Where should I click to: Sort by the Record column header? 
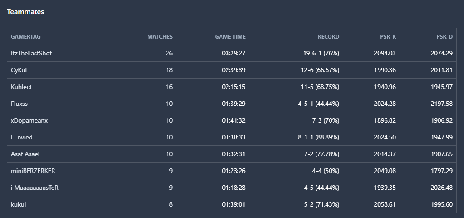[x=328, y=37]
